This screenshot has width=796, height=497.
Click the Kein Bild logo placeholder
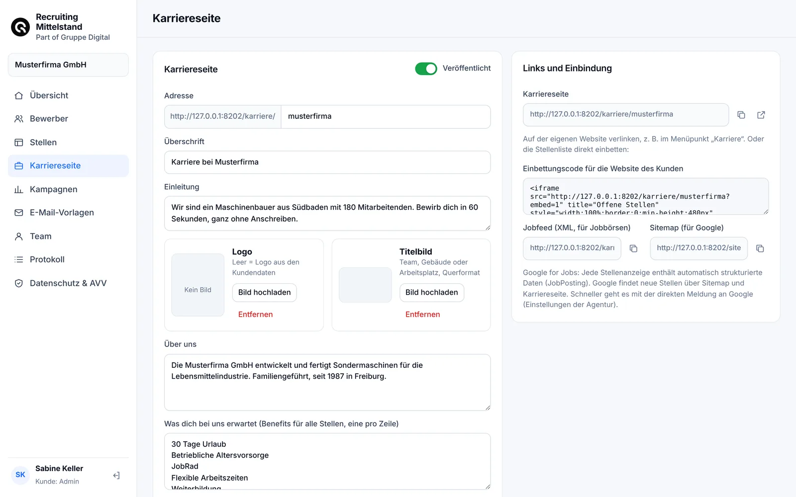coord(198,285)
